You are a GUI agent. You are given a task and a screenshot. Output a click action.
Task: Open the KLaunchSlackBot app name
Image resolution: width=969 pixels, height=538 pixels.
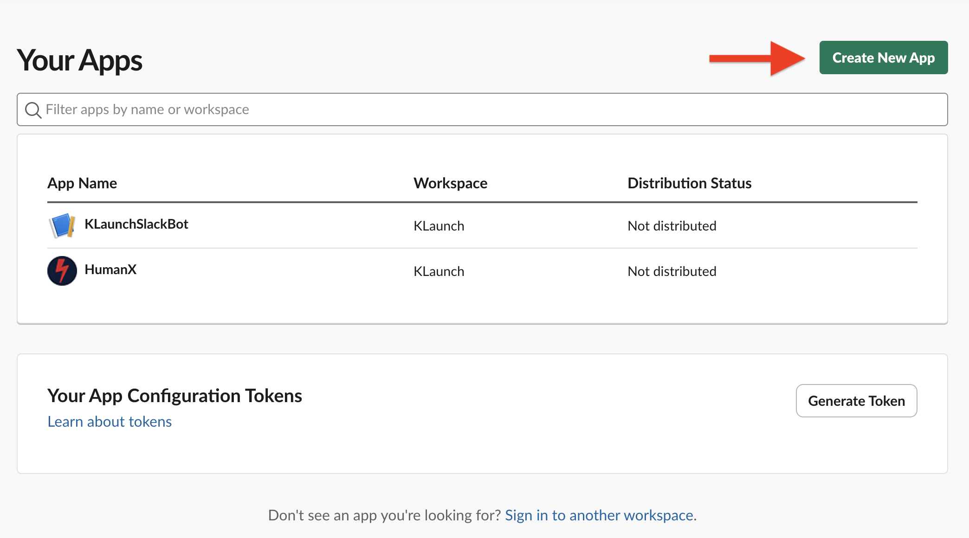click(136, 224)
